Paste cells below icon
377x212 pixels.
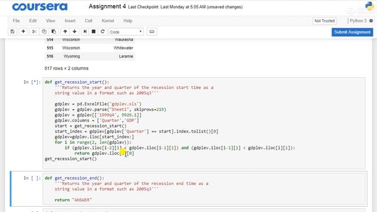click(x=54, y=31)
